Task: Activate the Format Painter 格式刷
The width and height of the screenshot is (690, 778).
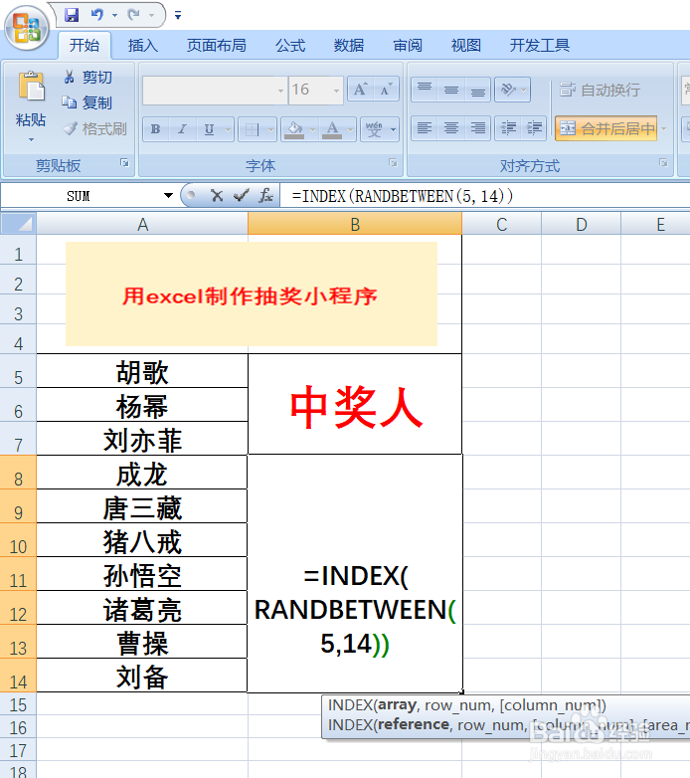Action: [x=94, y=129]
